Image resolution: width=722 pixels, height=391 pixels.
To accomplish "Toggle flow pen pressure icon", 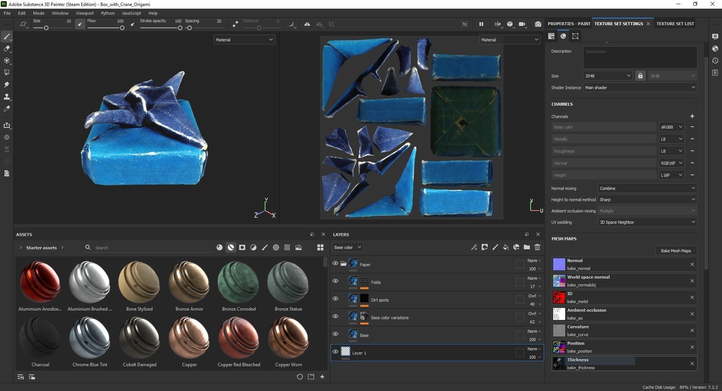I will (132, 24).
